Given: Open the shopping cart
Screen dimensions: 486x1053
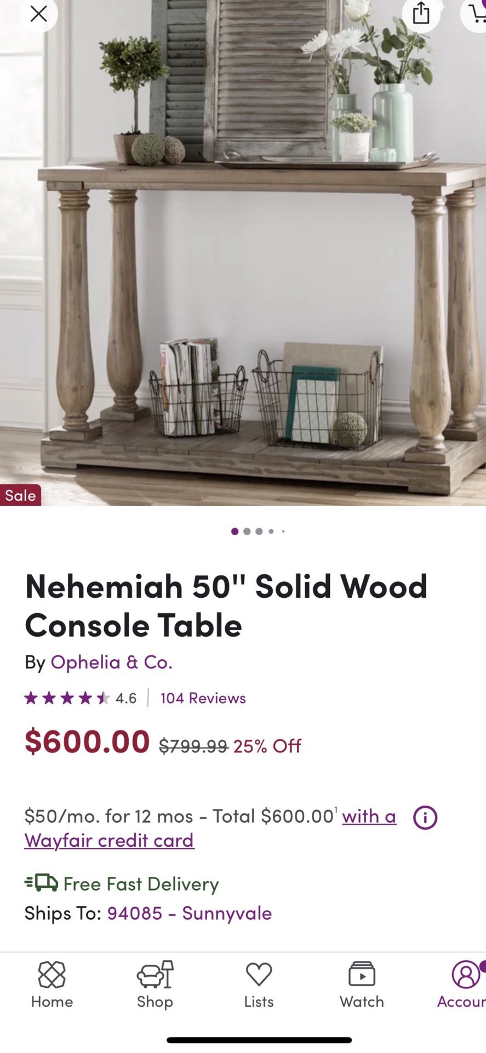Looking at the screenshot, I should (x=477, y=14).
